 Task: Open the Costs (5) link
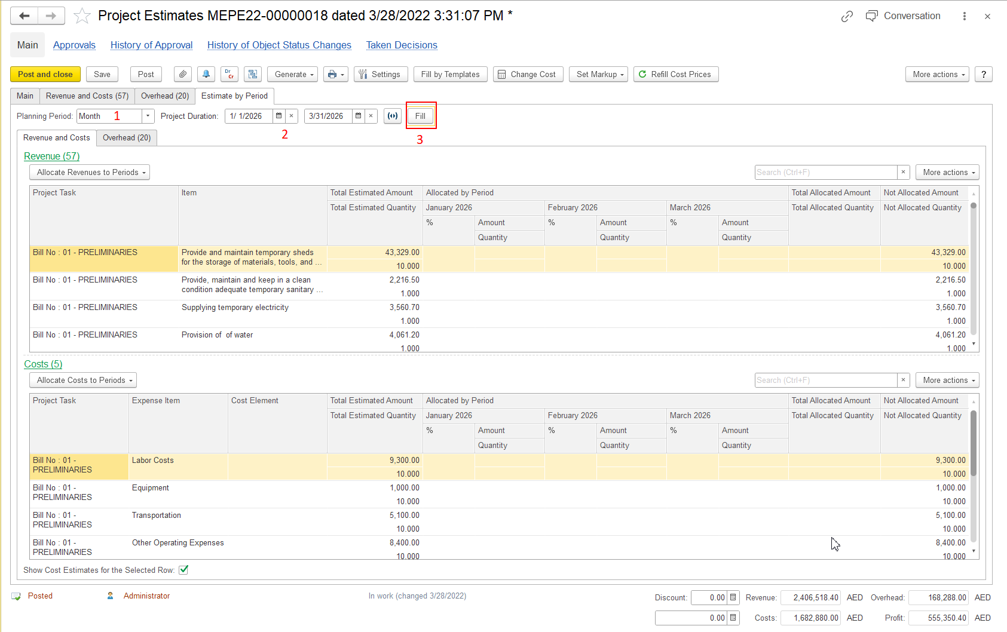43,364
